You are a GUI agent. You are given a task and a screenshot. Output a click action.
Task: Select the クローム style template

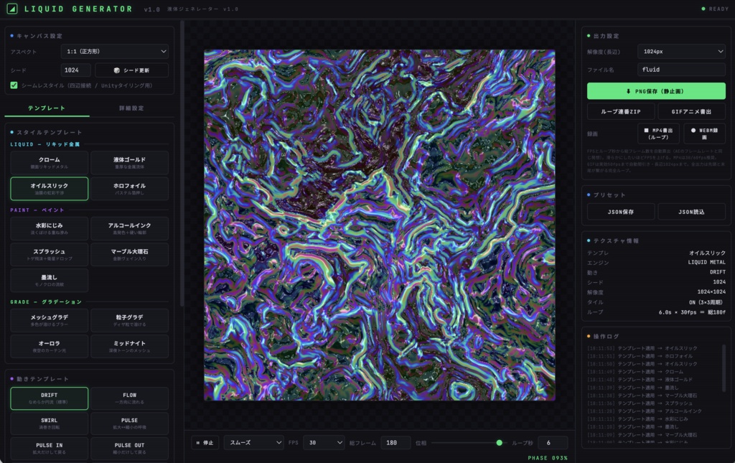tap(50, 163)
